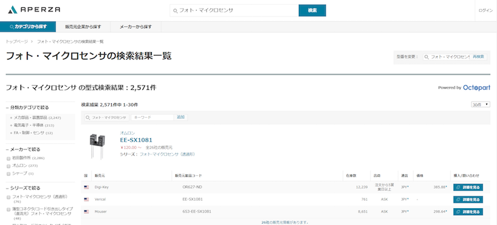497x225 pixels.
Task: Click the 653-EE-SX1081 product code
Action: (197, 211)
